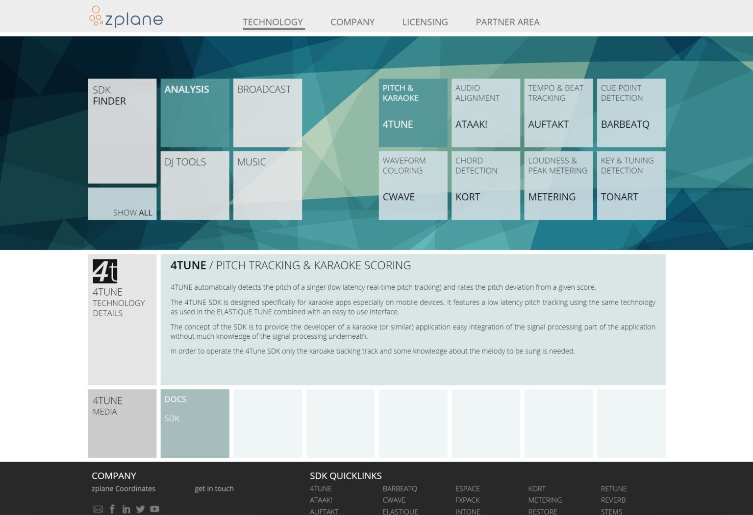Open the SDK link in Docs tile
Viewport: 753px width, 515px height.
pos(172,419)
